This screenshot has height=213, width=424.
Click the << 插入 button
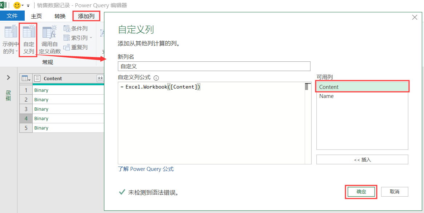click(362, 160)
